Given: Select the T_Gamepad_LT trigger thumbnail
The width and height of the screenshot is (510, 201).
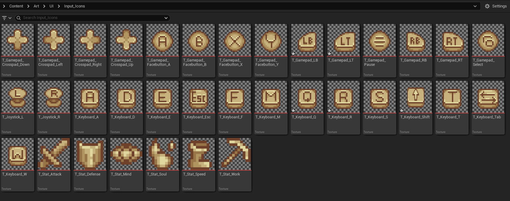Looking at the screenshot, I should (343, 40).
